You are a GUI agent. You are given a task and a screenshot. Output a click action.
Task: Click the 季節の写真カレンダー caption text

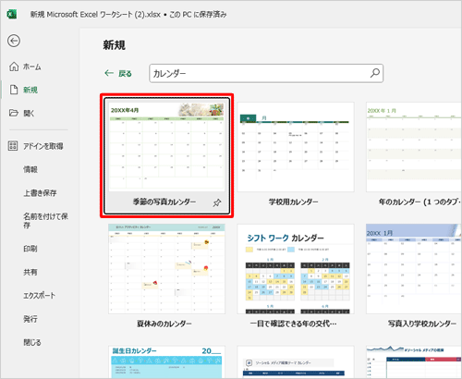click(164, 202)
